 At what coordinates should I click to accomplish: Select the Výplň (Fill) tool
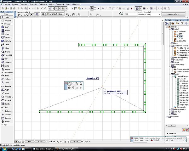point(7,90)
